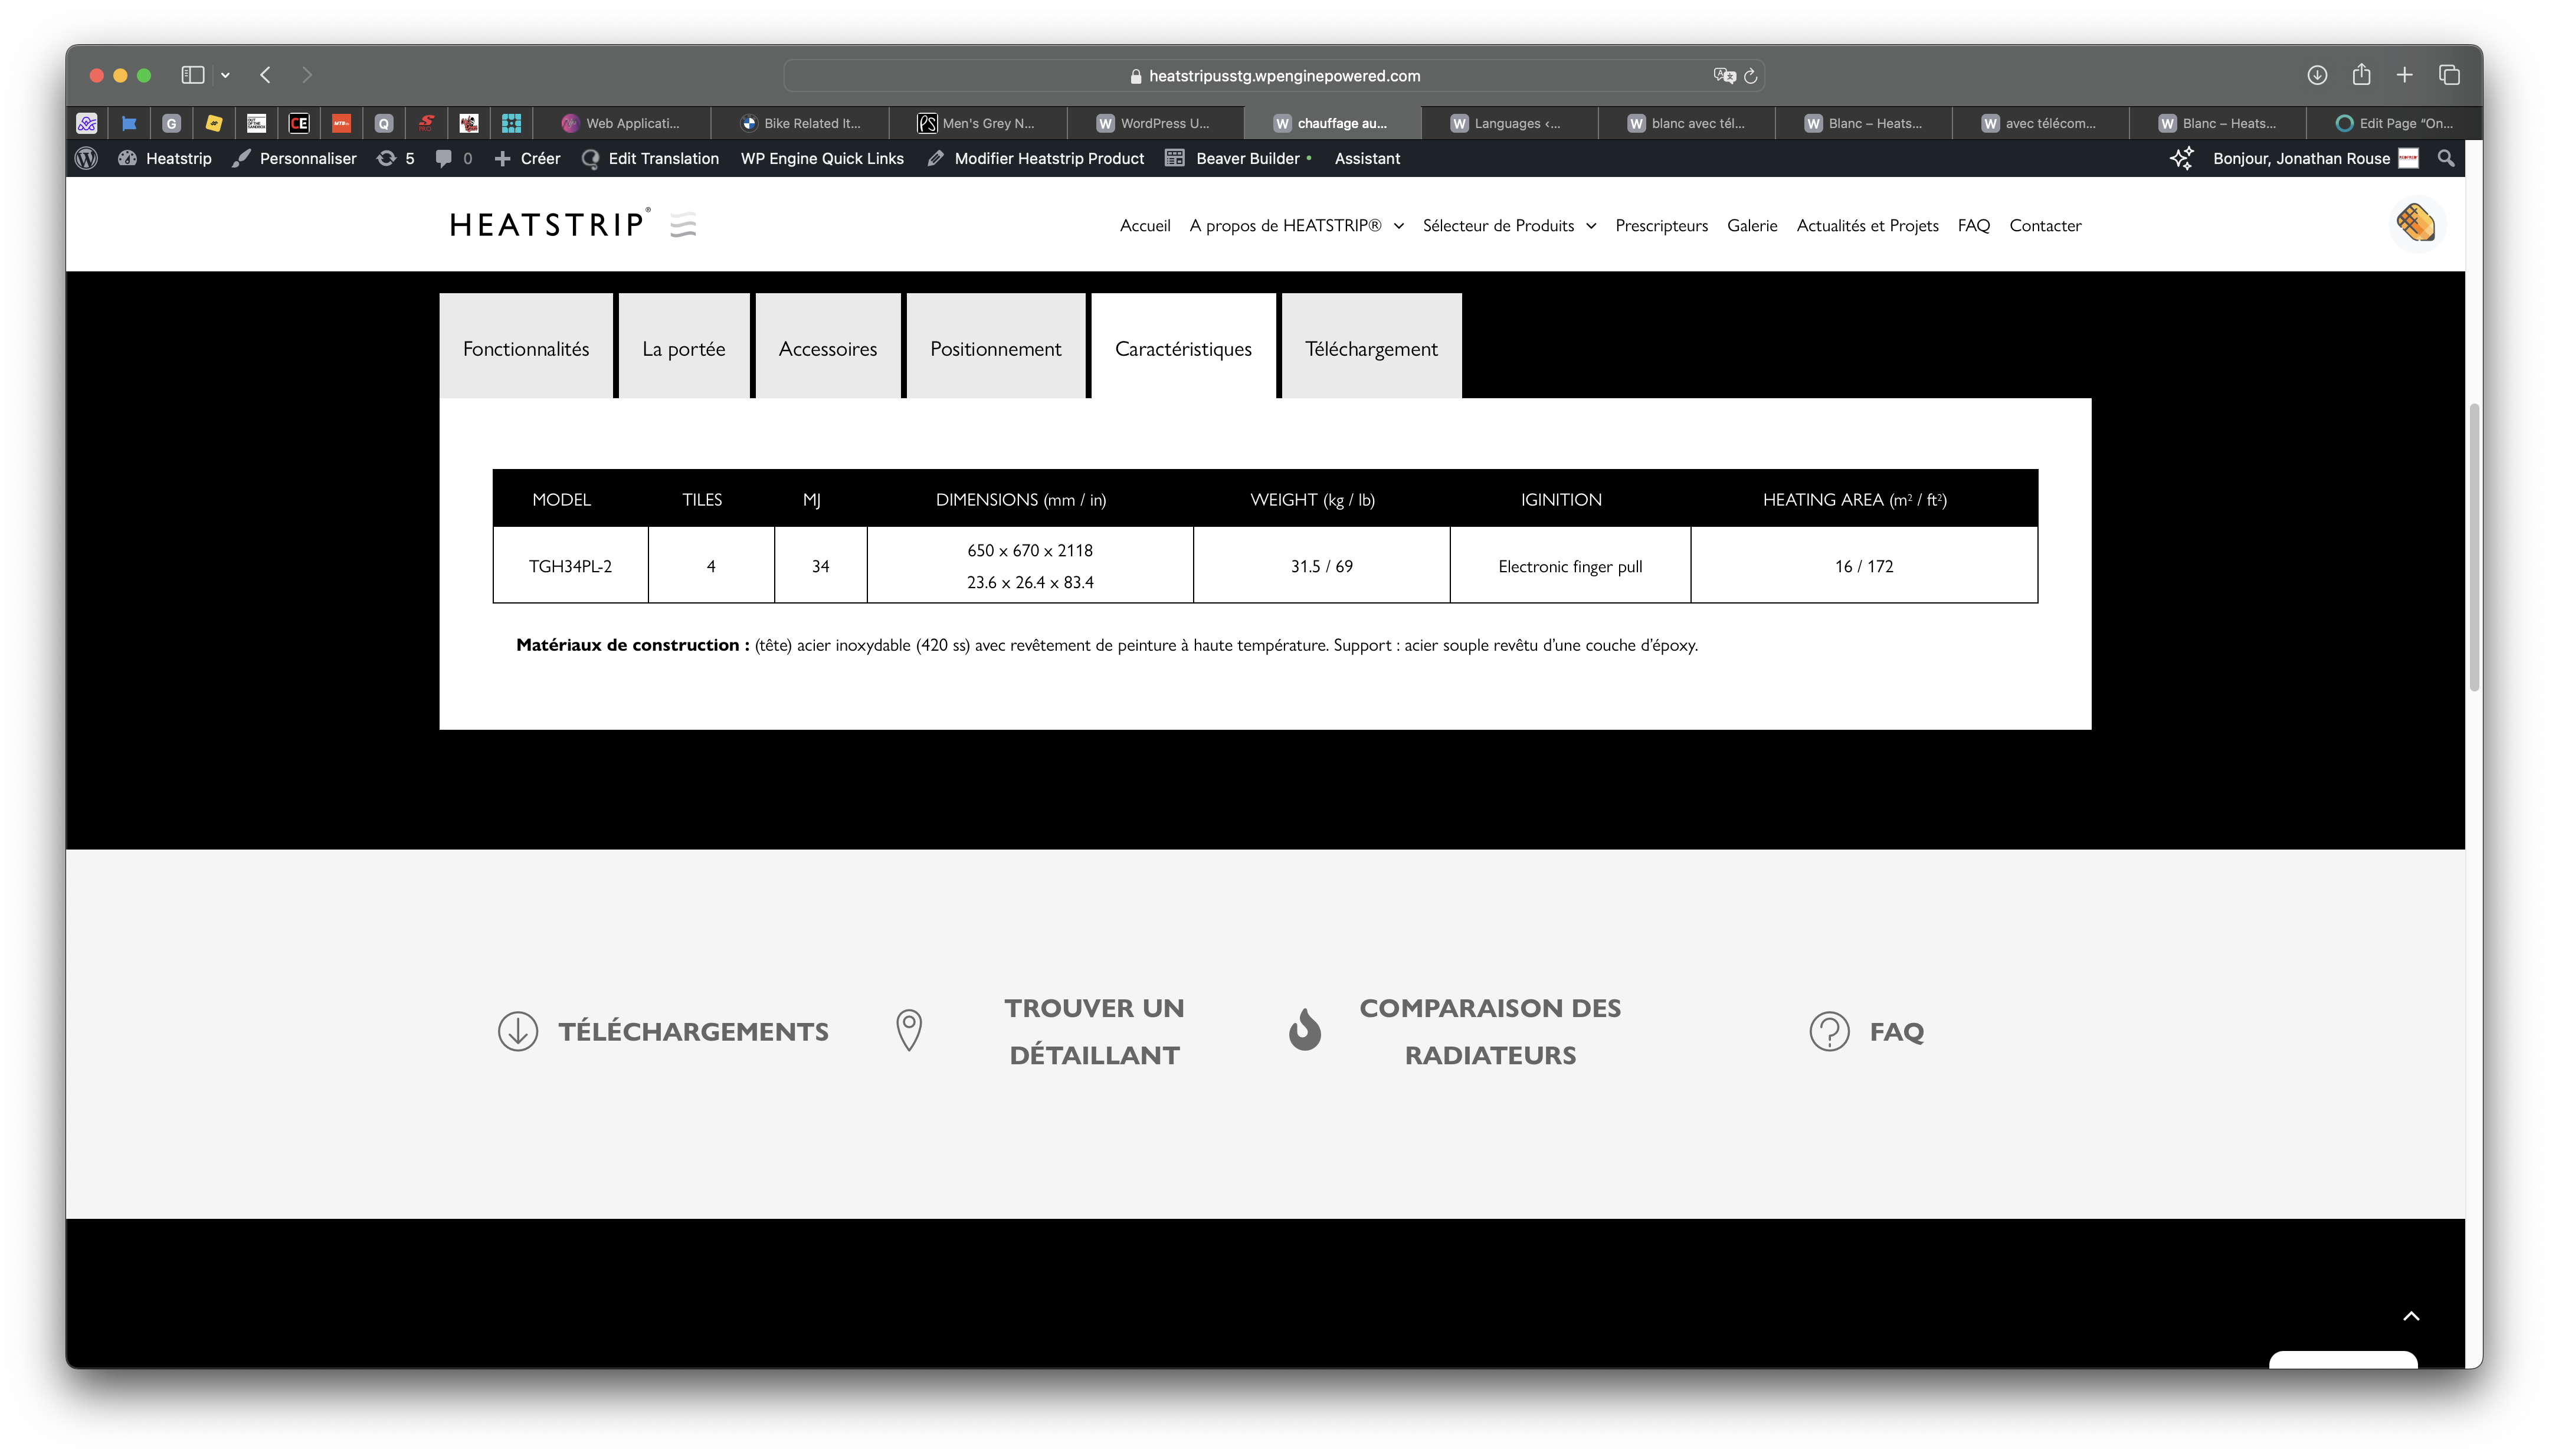Screen dimensions: 2549x1456
Task: Open WP Engine Quick Links menu
Action: pos(822,158)
